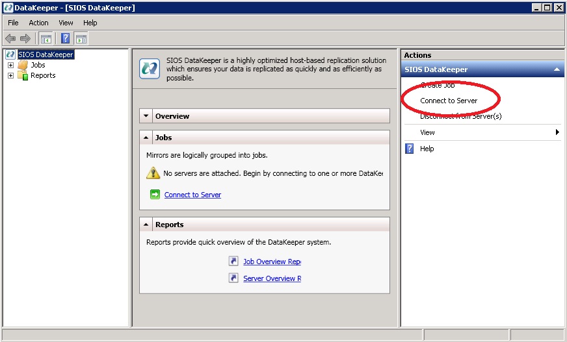
Task: Close the DataKeeper window
Action: pos(559,8)
